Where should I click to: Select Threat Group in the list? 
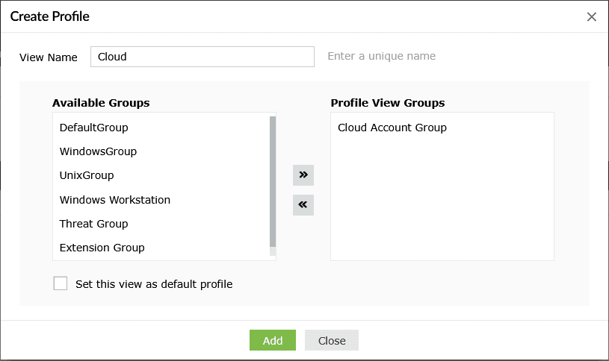coord(93,224)
